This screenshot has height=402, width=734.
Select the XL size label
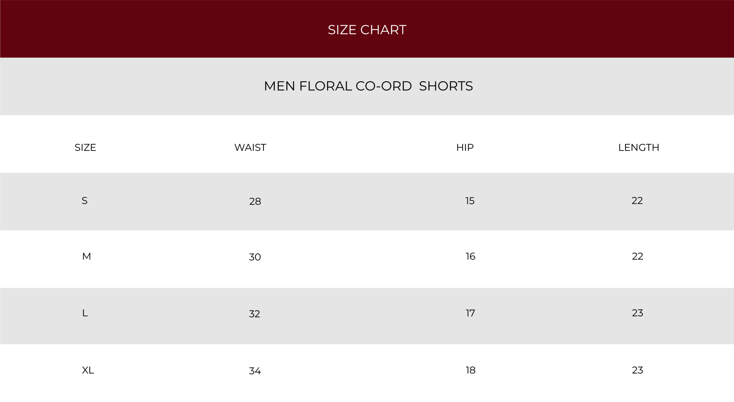[x=88, y=370]
